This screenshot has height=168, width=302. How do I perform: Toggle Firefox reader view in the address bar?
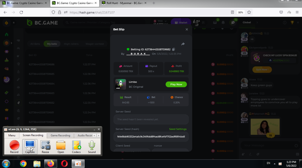pos(233,12)
